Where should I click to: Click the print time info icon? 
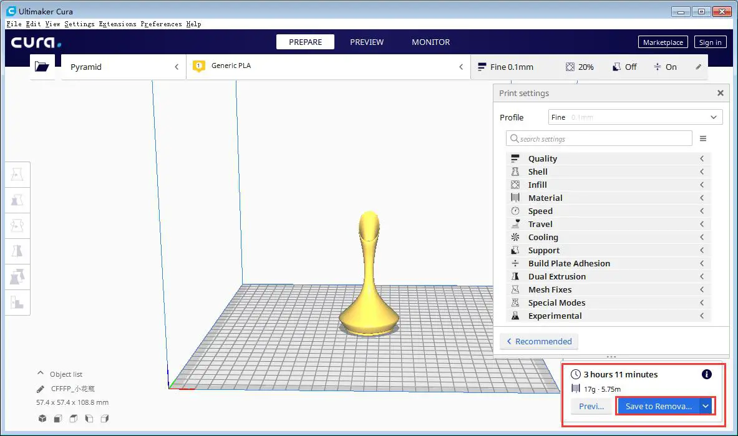pos(706,374)
